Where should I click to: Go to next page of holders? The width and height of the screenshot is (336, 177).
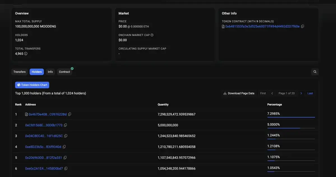301,93
